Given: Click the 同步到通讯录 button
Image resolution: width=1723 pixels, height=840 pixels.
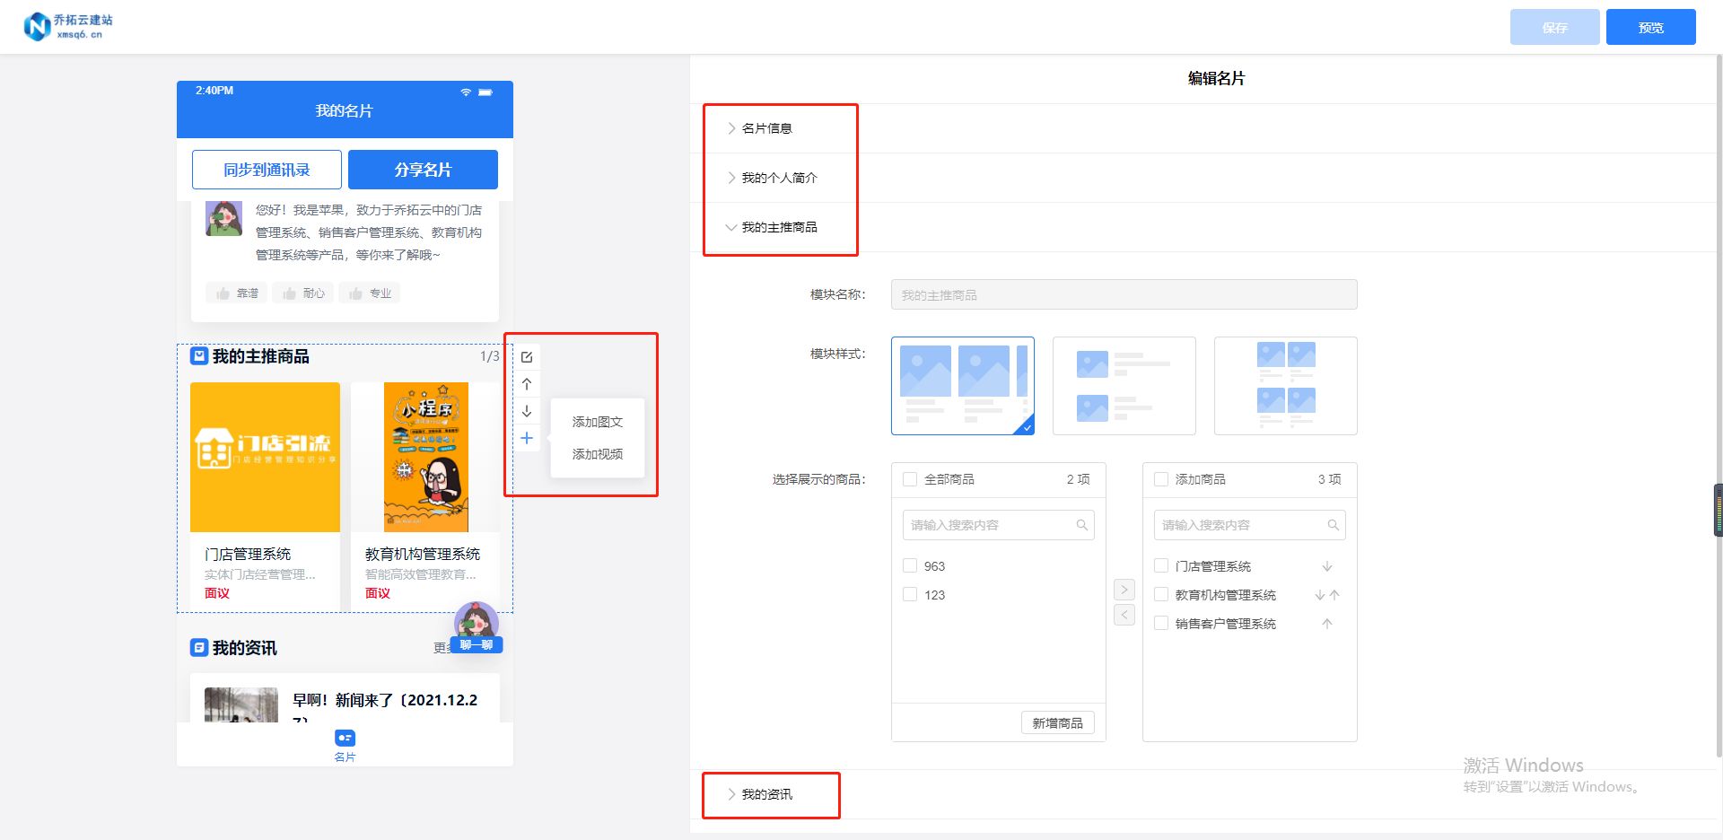Looking at the screenshot, I should pyautogui.click(x=267, y=170).
